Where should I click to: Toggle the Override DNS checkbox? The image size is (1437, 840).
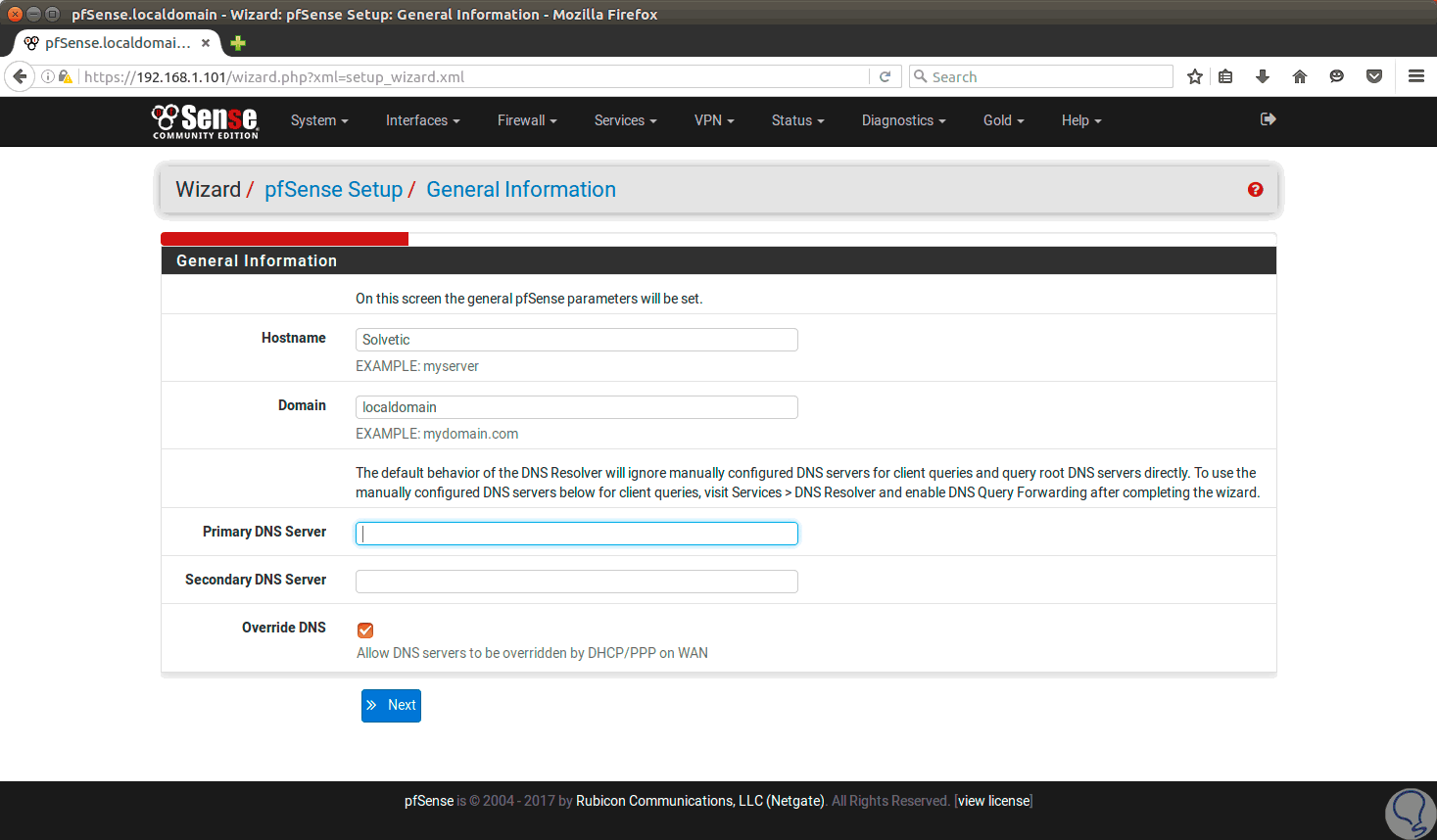click(365, 630)
